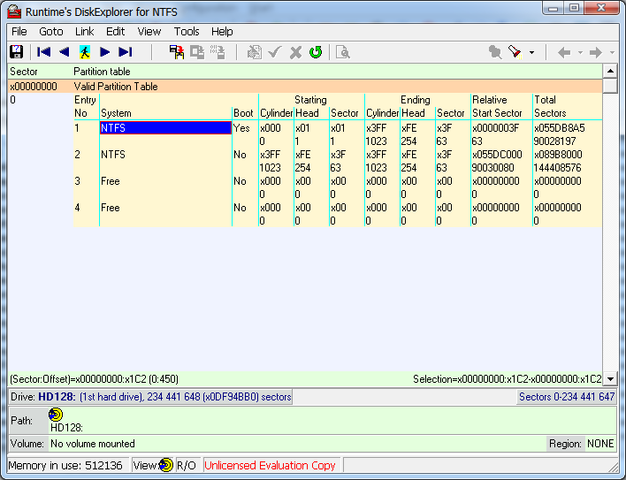Click sector address x00000000

pyautogui.click(x=34, y=87)
